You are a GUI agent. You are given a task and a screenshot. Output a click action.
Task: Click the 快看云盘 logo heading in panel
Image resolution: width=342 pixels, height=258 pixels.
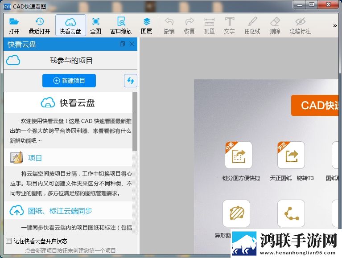(68, 103)
